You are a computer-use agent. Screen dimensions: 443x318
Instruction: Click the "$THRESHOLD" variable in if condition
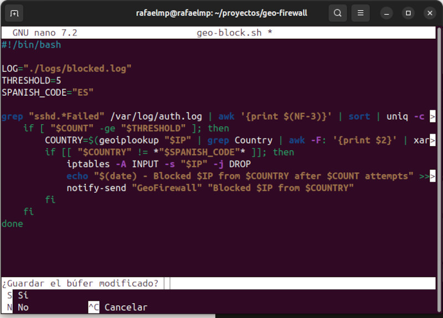[x=153, y=129]
